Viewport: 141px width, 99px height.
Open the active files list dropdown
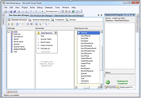[99, 15]
